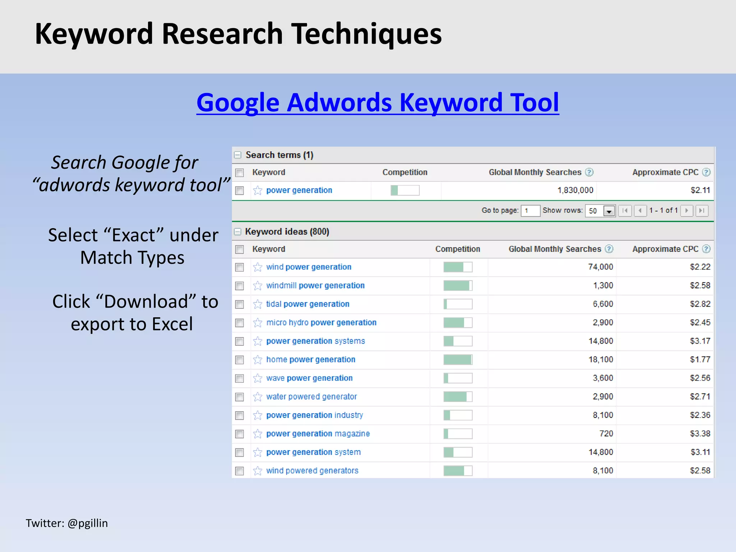Open the Google Adwords Keyword Tool link
This screenshot has height=552, width=736.
click(x=378, y=102)
